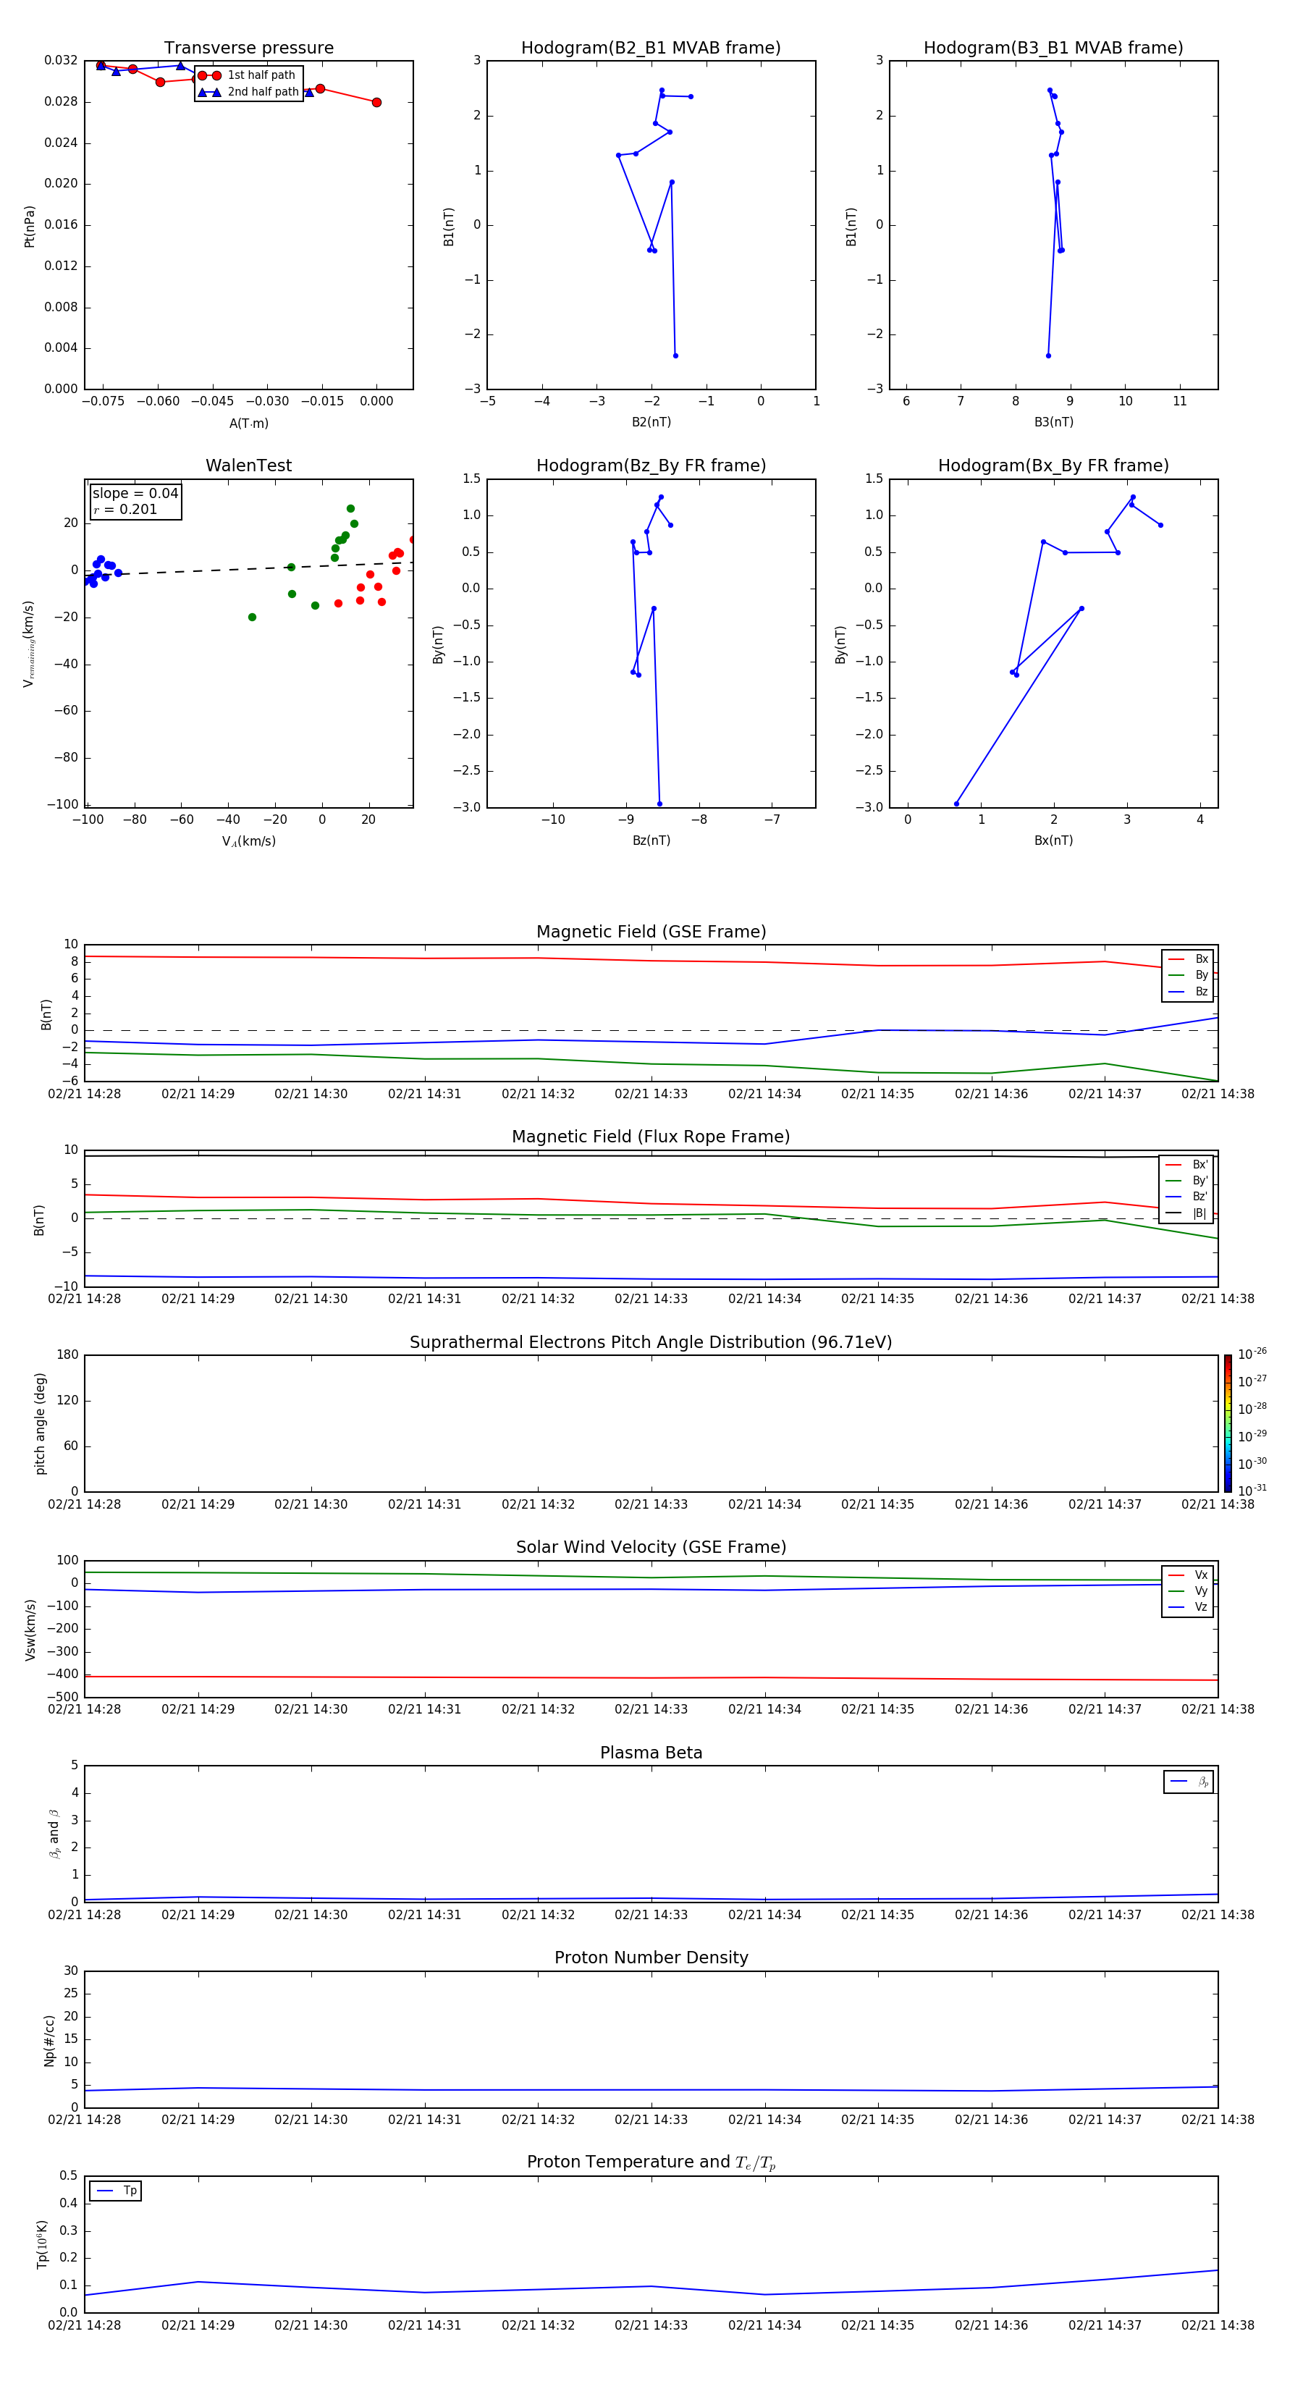
Task: Select the Tp legend in temperature plot
Action: (x=116, y=2191)
